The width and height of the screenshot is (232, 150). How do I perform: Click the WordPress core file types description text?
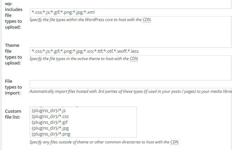(90, 20)
